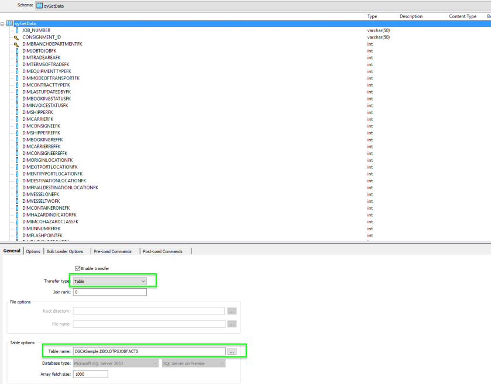Click into the Join rank field
This screenshot has height=384, width=491.
pyautogui.click(x=109, y=292)
